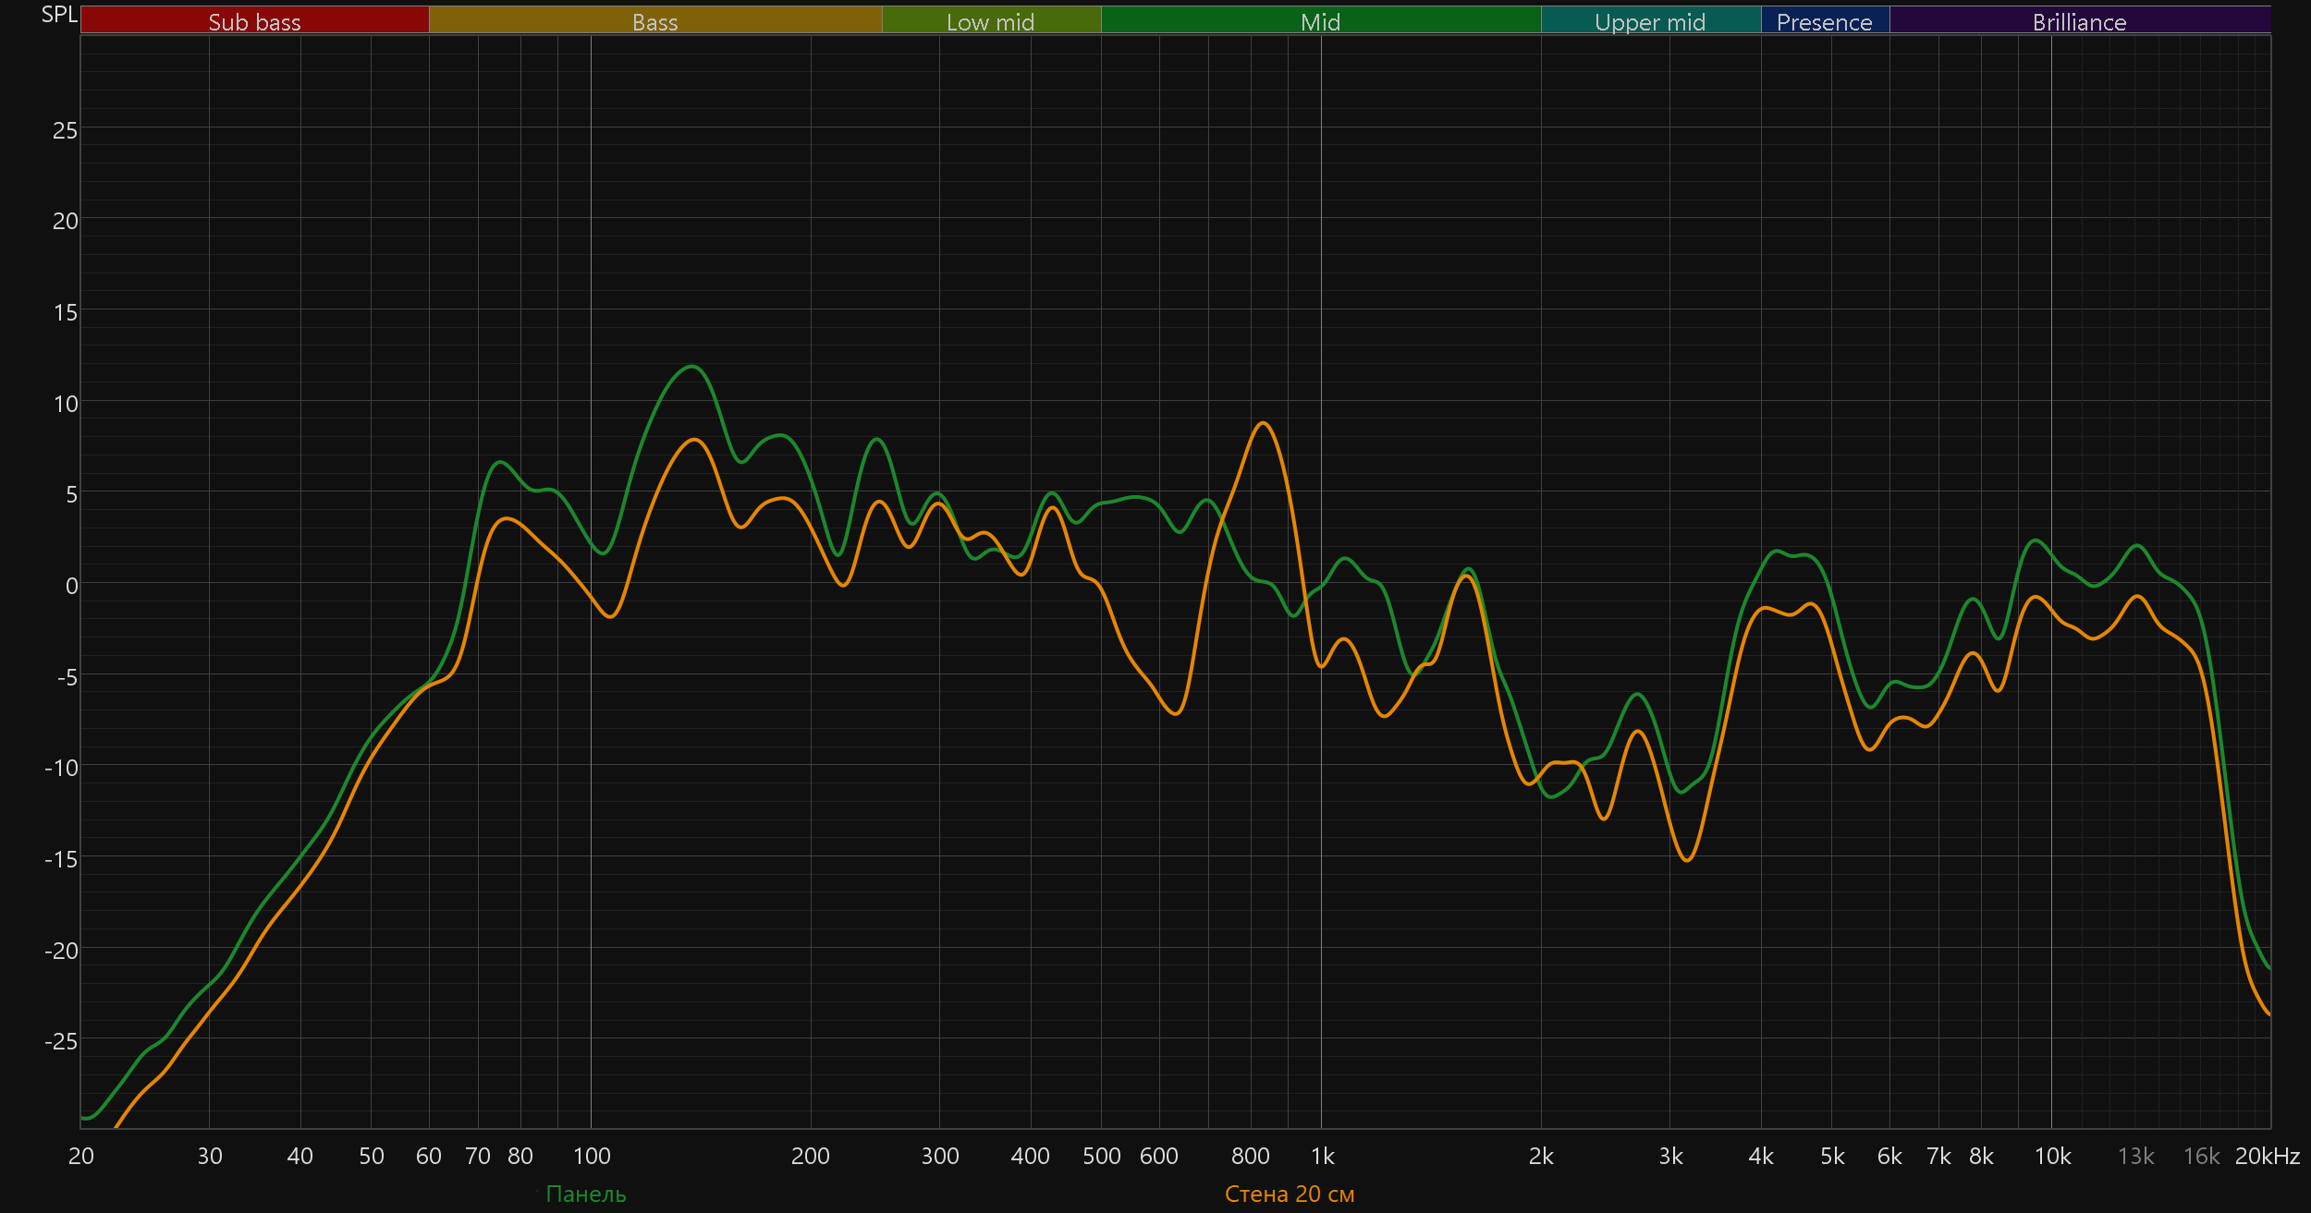Click the 20kHz frequency axis label
This screenshot has height=1213, width=2311.
tap(2267, 1156)
